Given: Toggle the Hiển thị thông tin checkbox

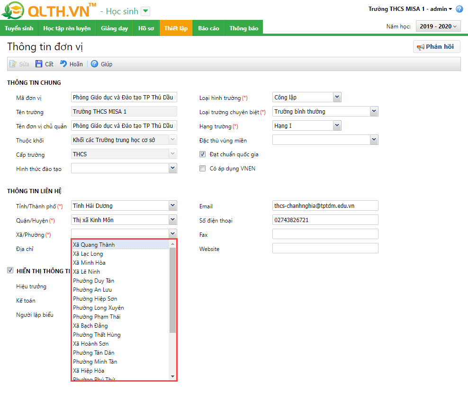Looking at the screenshot, I should (x=10, y=270).
